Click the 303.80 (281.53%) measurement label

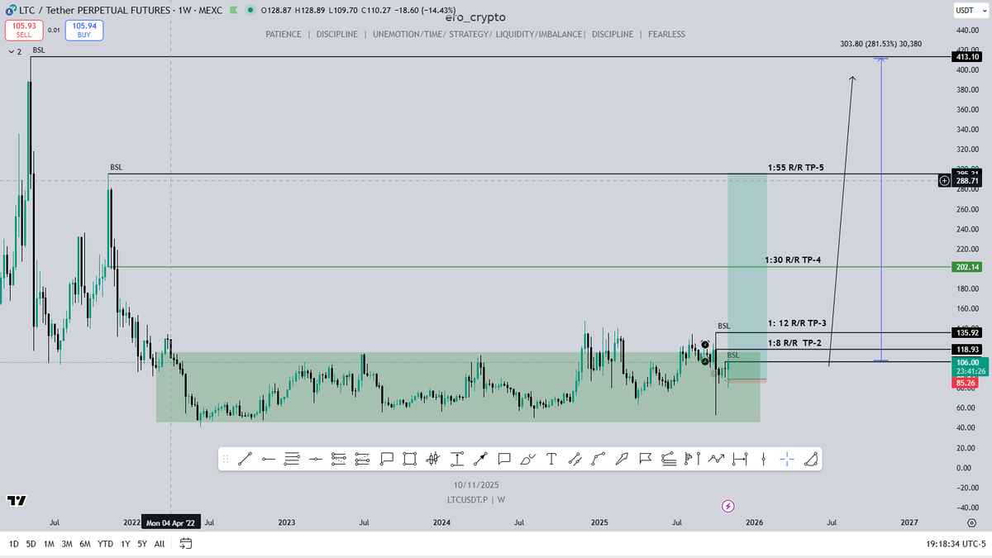coord(882,42)
